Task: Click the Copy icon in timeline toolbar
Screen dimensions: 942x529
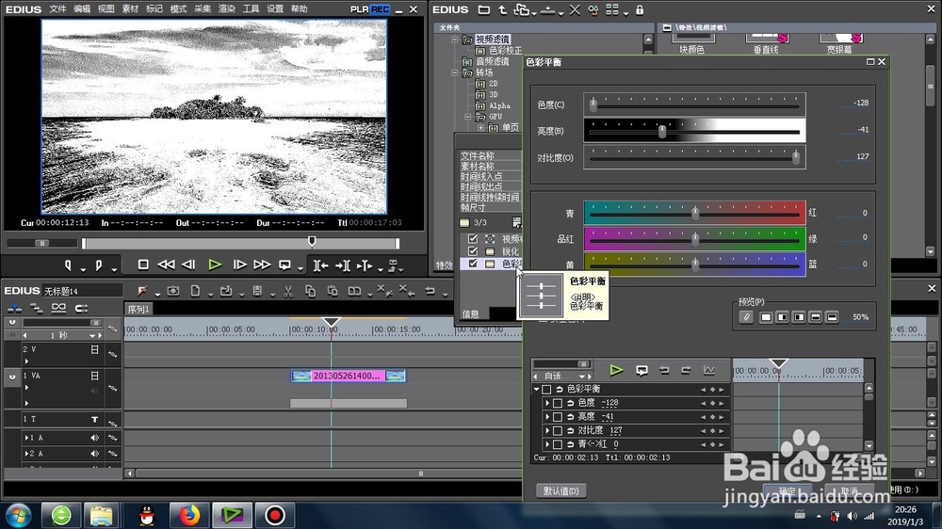Action: (x=310, y=291)
